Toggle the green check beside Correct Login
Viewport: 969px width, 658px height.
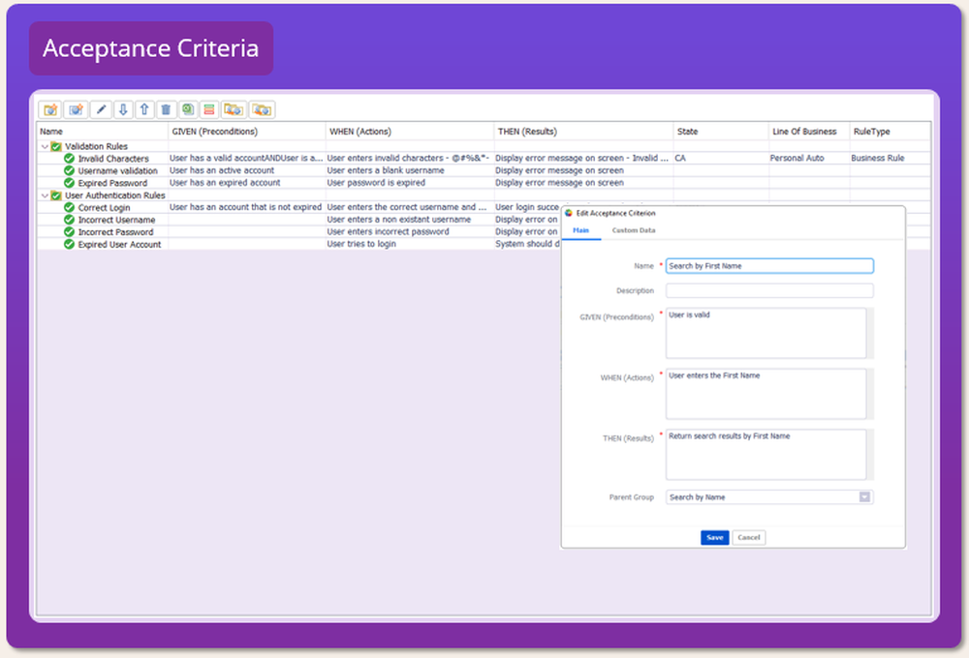pos(70,208)
